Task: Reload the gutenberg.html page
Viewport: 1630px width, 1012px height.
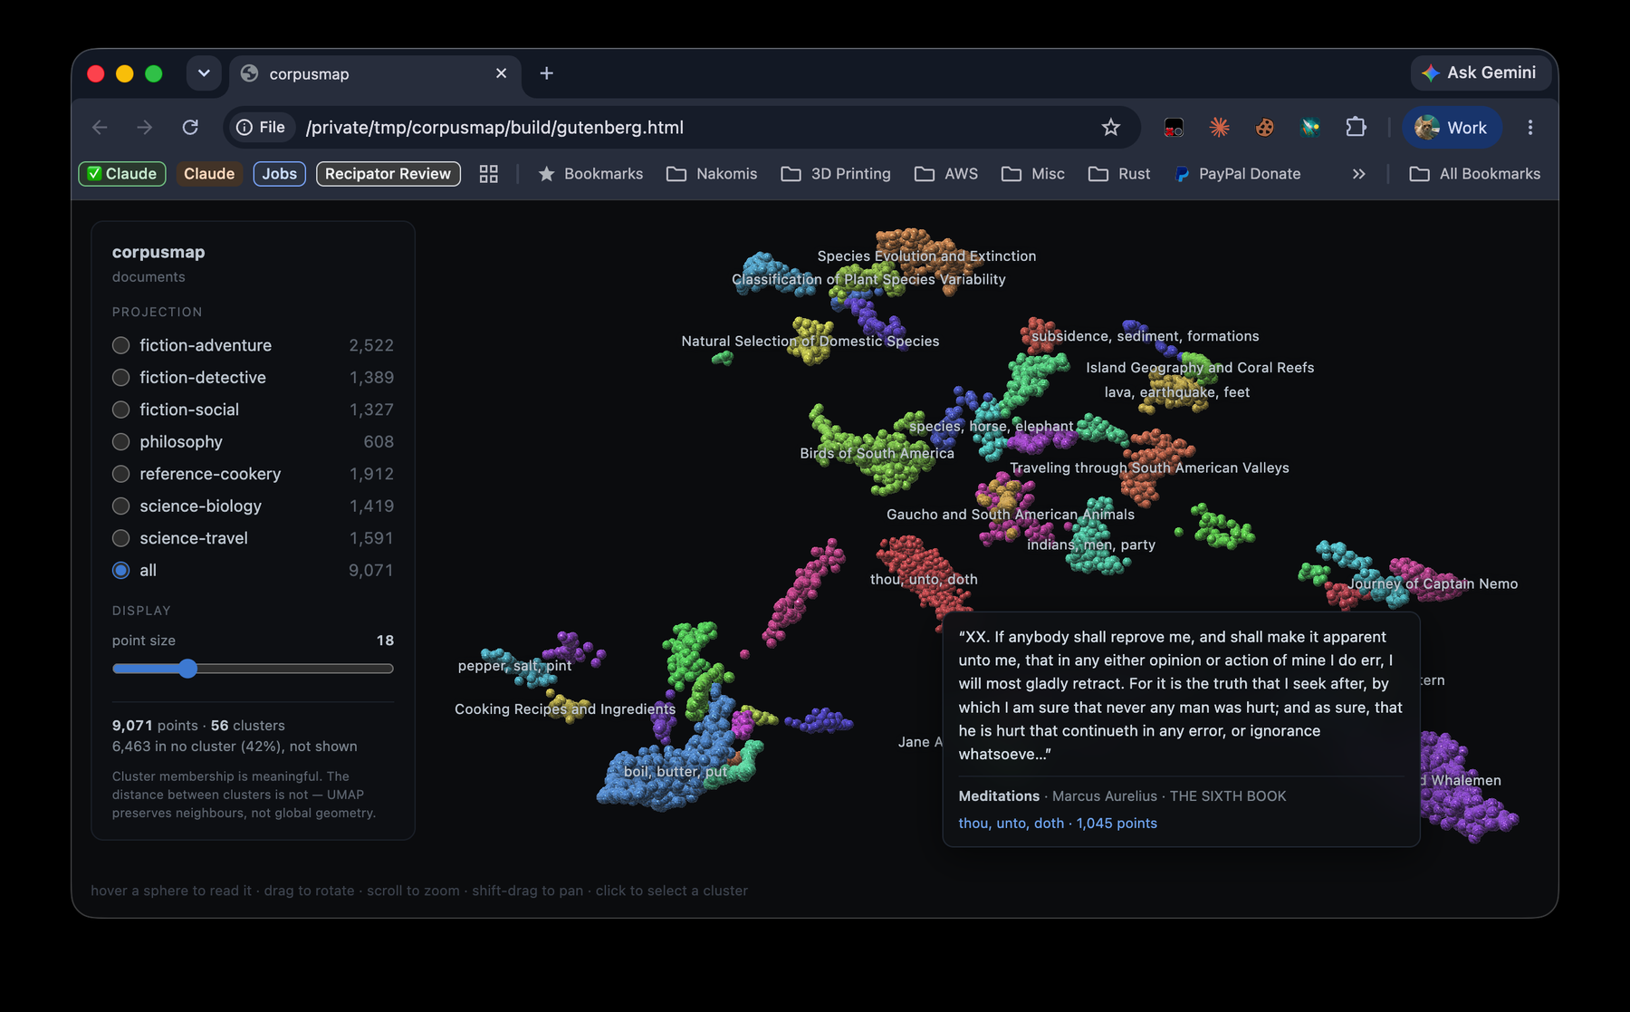Action: coord(190,128)
